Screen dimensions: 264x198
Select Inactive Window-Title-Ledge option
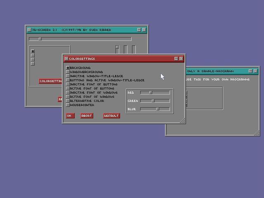[x=68, y=76]
